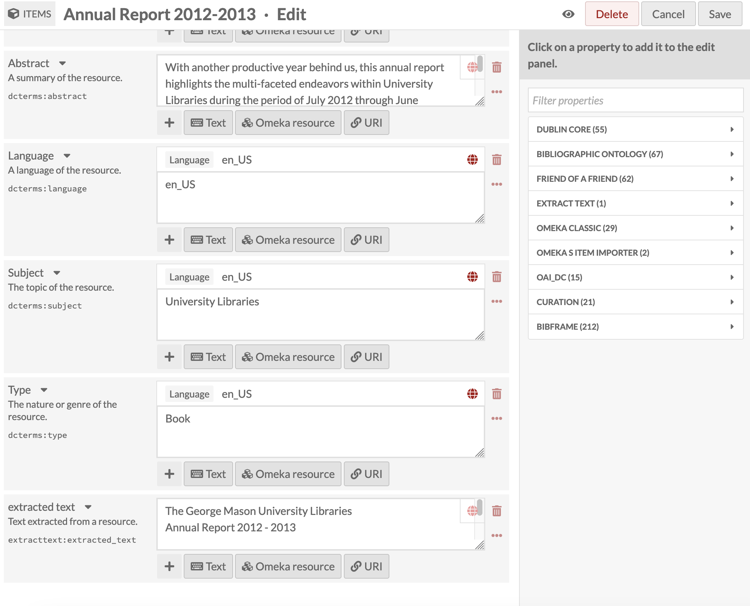Viewport: 750px width, 606px height.
Task: Click the Language field dropdown arrow
Action: tap(67, 155)
